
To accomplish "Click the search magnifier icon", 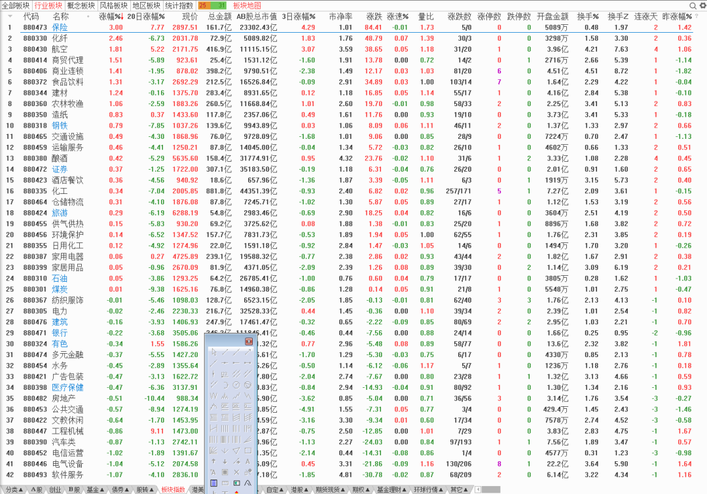I will coord(693,5).
